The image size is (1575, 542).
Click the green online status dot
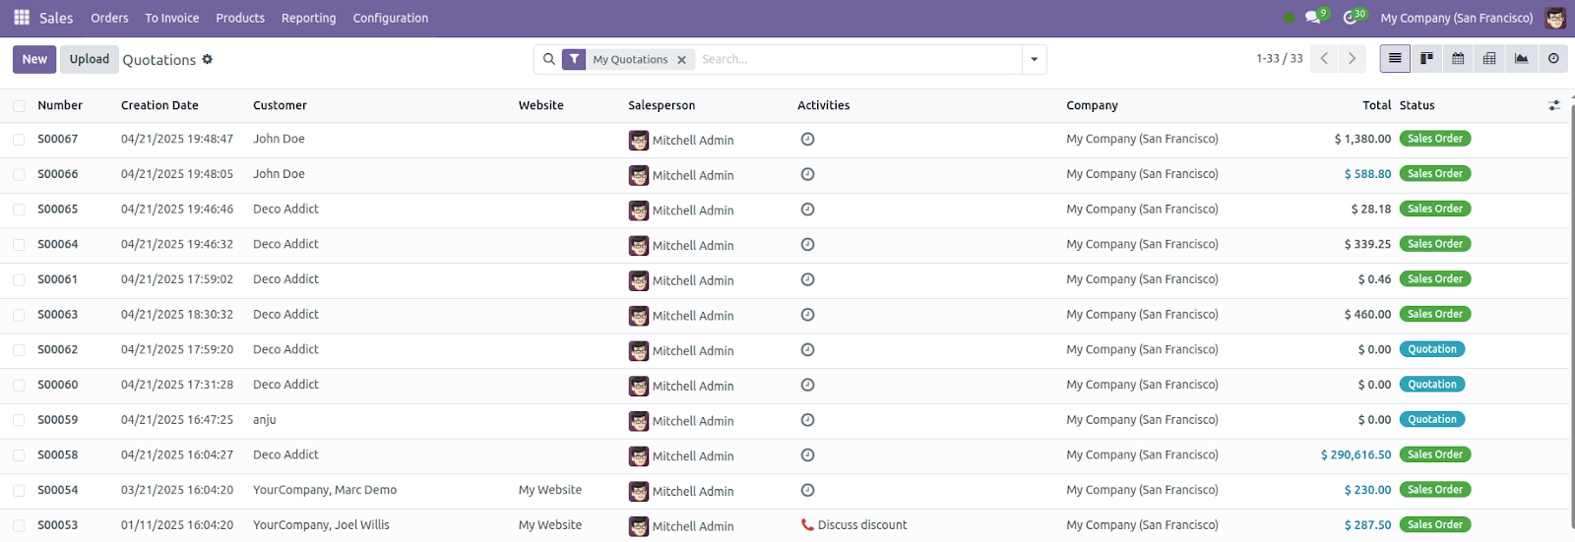pyautogui.click(x=1290, y=18)
